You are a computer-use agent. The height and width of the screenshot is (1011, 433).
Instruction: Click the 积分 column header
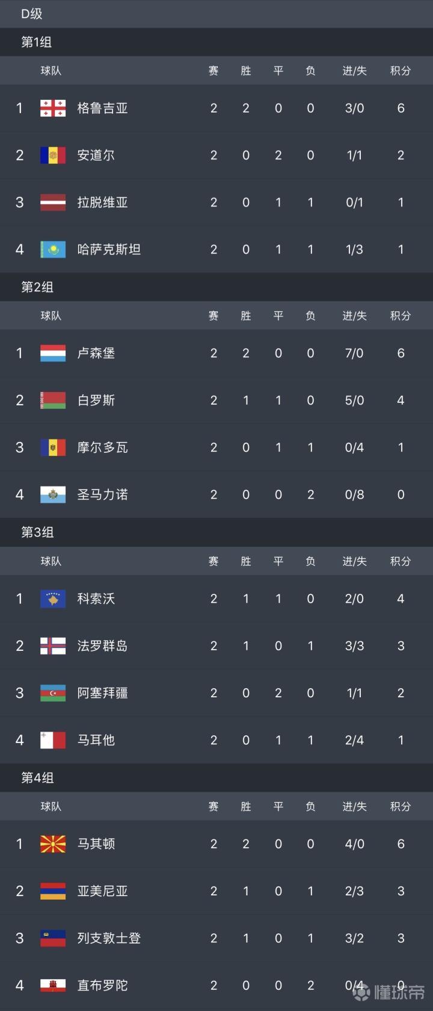click(400, 70)
